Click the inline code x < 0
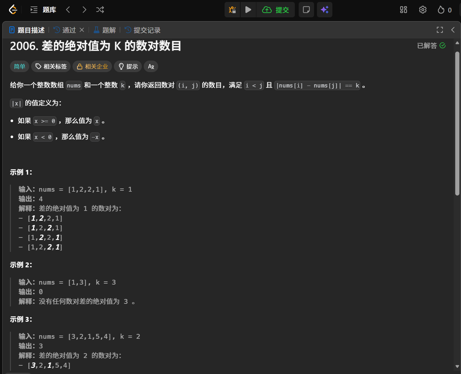 [43, 137]
